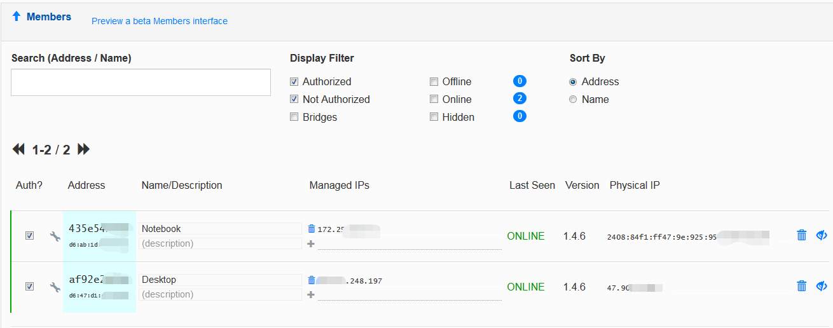Edit description field for Desktop

[x=220, y=294]
